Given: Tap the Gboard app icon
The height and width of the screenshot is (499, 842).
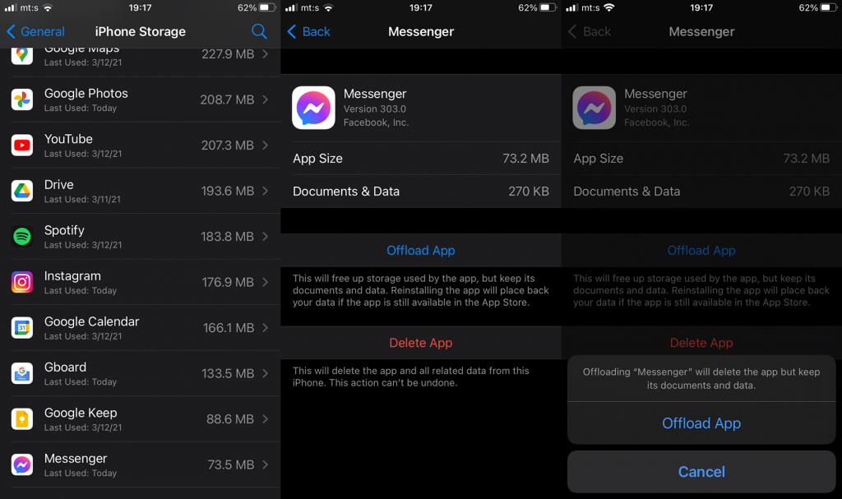Looking at the screenshot, I should pyautogui.click(x=22, y=374).
